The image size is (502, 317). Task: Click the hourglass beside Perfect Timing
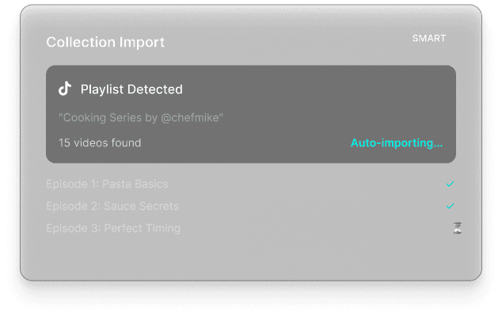(x=457, y=228)
